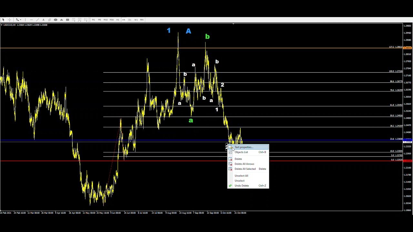The image size is (413, 232).
Task: Click the '21 Oct 08:00' time axis label
Action: (x=240, y=213)
